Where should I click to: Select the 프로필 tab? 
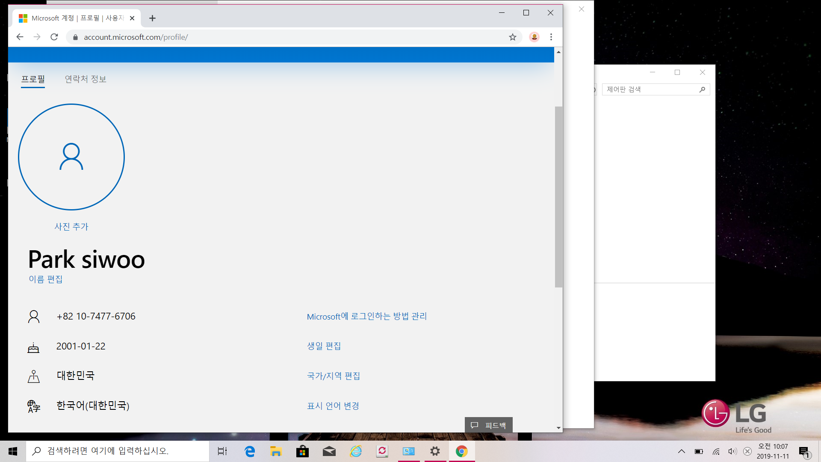pyautogui.click(x=33, y=79)
